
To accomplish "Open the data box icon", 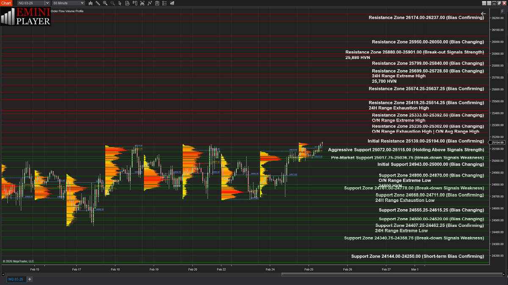I will (127, 3).
